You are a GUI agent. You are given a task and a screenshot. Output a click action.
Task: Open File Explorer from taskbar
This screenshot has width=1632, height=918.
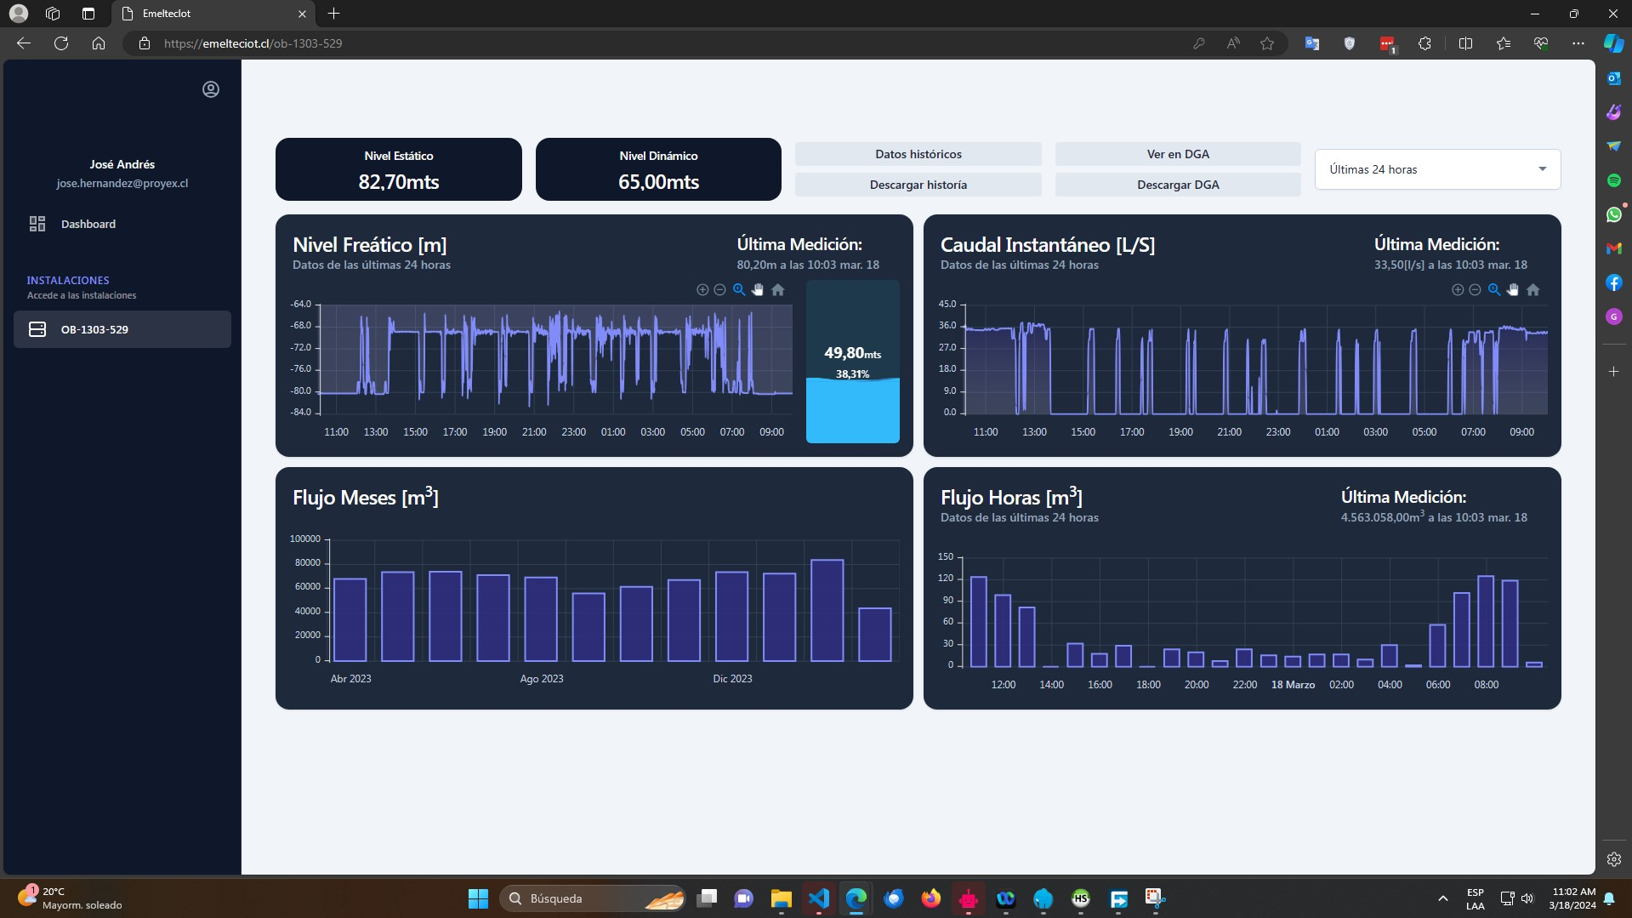781,898
